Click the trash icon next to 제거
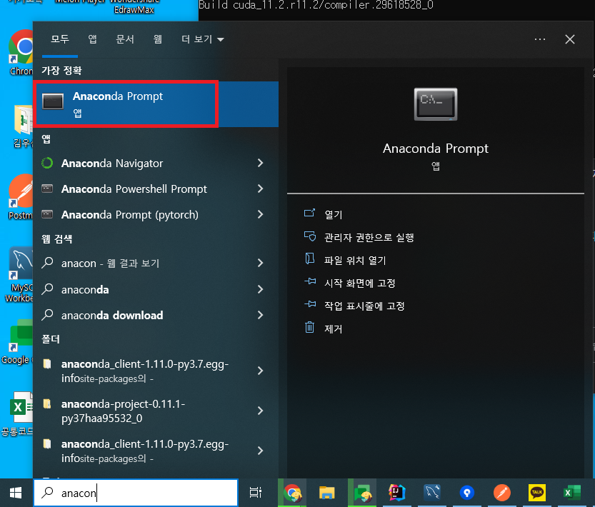The width and height of the screenshot is (595, 507). tap(310, 327)
